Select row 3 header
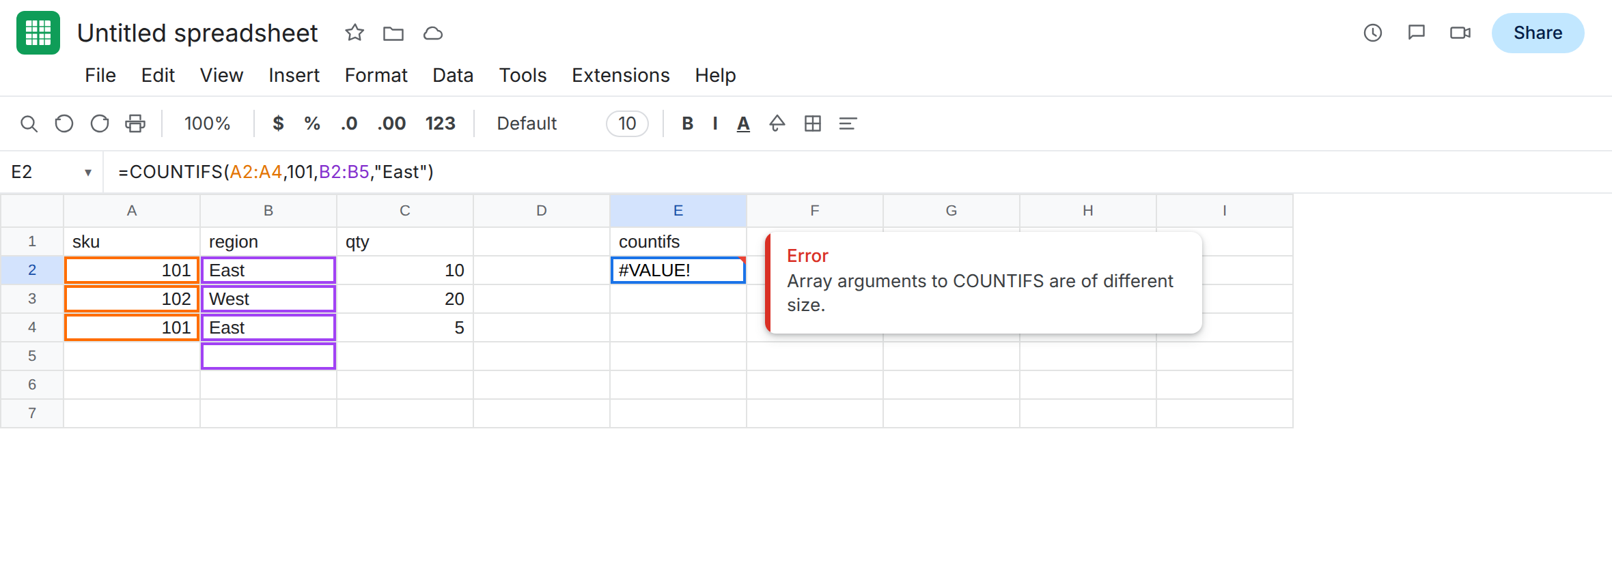The width and height of the screenshot is (1612, 573). tap(32, 299)
